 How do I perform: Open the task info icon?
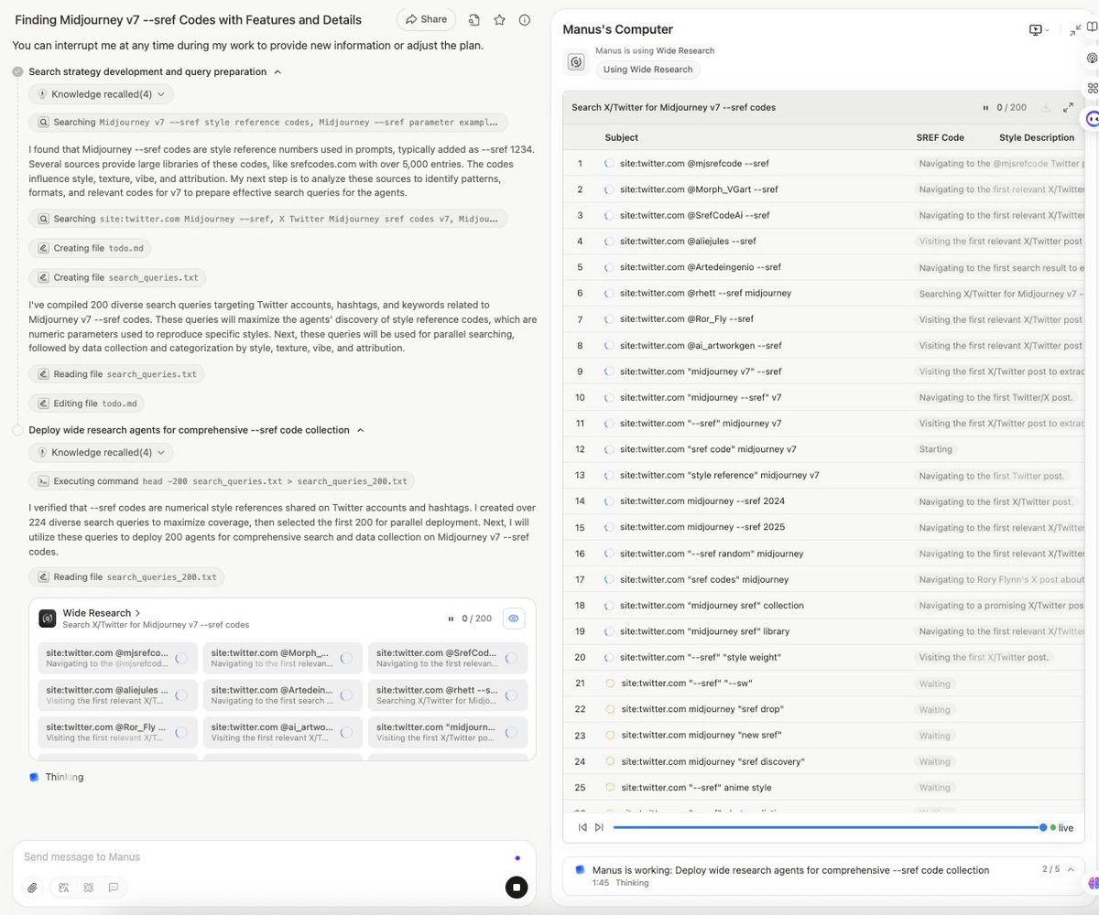[x=525, y=19]
